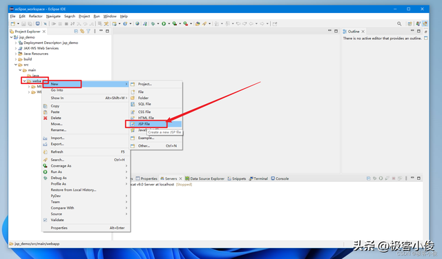This screenshot has width=442, height=259.
Task: Open the dropdown arrow beside New icon
Action: (x=18, y=23)
